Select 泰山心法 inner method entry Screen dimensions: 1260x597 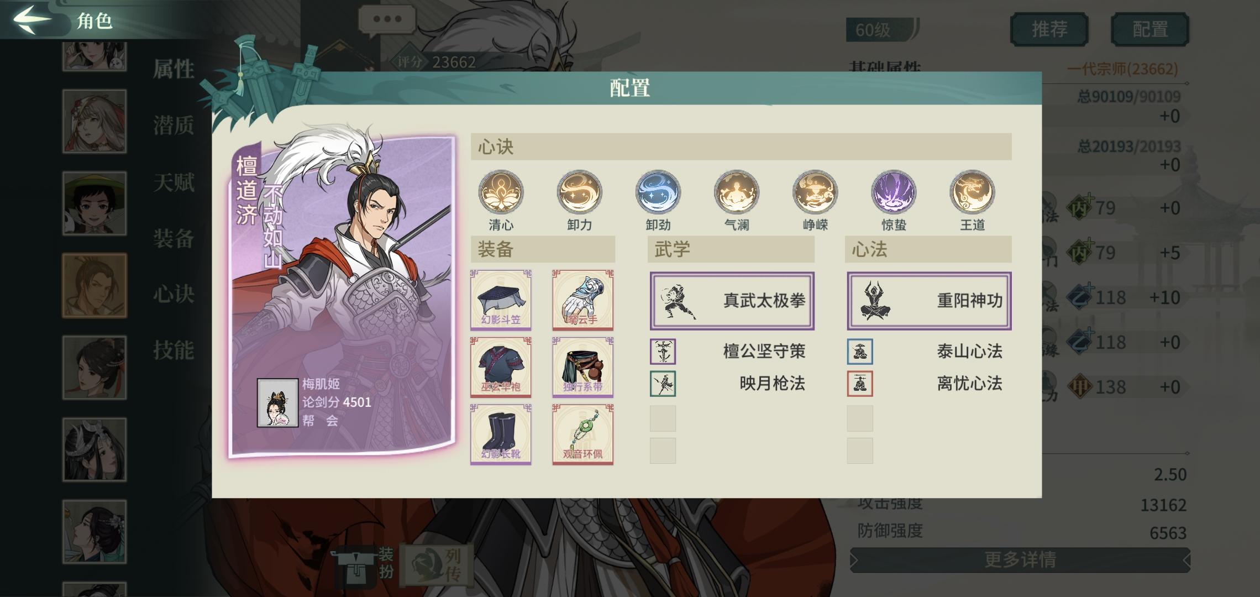click(x=926, y=352)
